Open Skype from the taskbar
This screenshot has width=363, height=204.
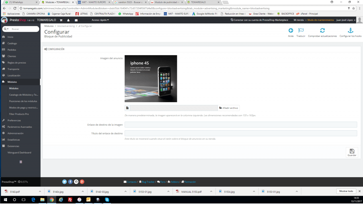[107, 200]
